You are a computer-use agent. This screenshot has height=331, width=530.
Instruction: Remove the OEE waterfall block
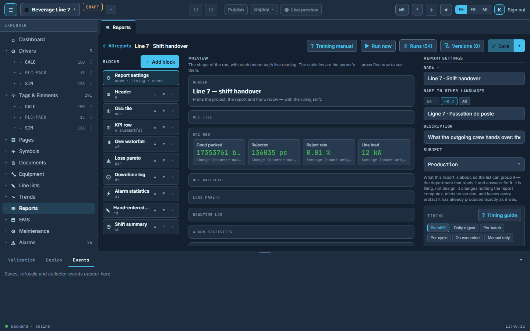[173, 144]
